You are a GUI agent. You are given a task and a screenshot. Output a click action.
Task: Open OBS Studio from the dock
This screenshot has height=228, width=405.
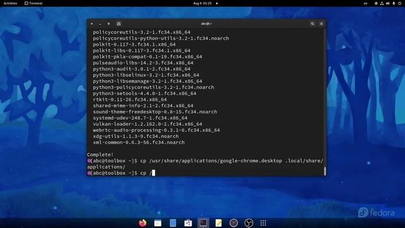[x=249, y=223]
